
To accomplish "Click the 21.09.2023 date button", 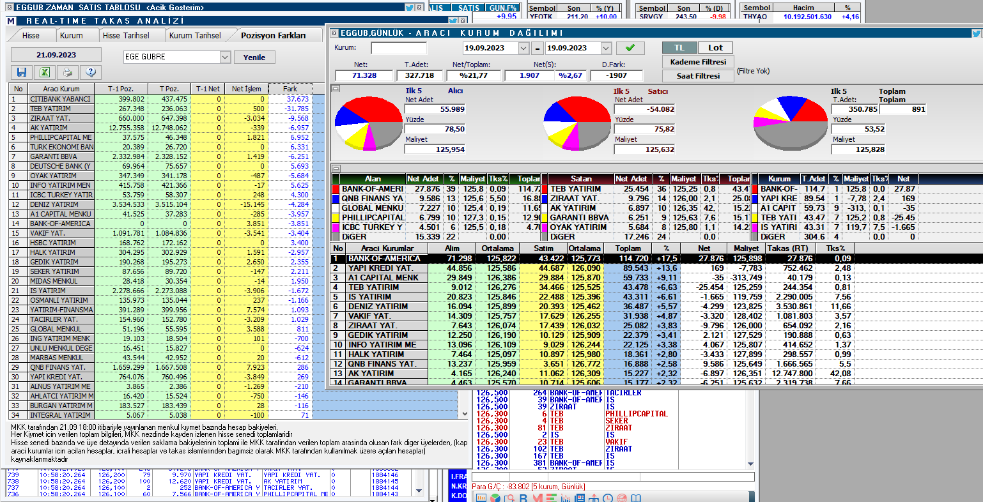I will click(56, 55).
